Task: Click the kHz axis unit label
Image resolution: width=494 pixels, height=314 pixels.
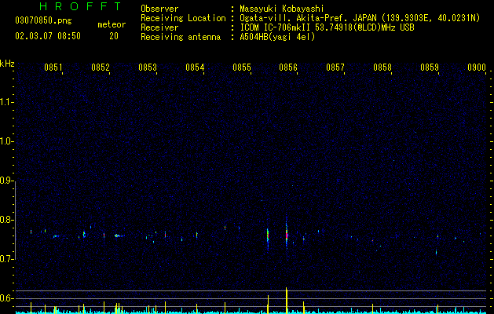Action: (x=7, y=64)
